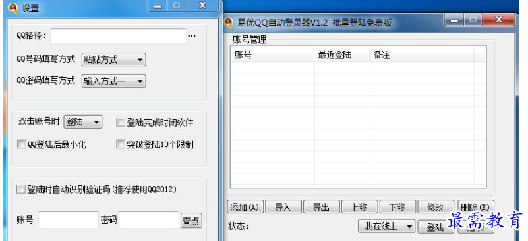The image size is (528, 241).
Task: Click the 删除(E) button
Action: (476, 207)
